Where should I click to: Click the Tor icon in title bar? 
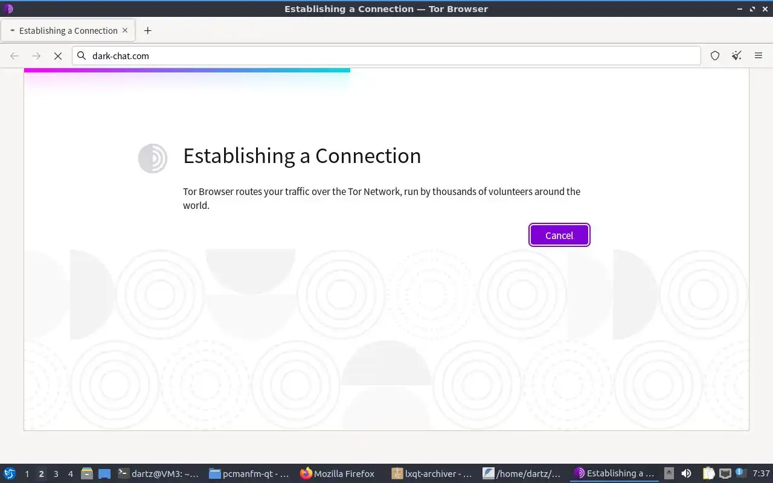[8, 8]
